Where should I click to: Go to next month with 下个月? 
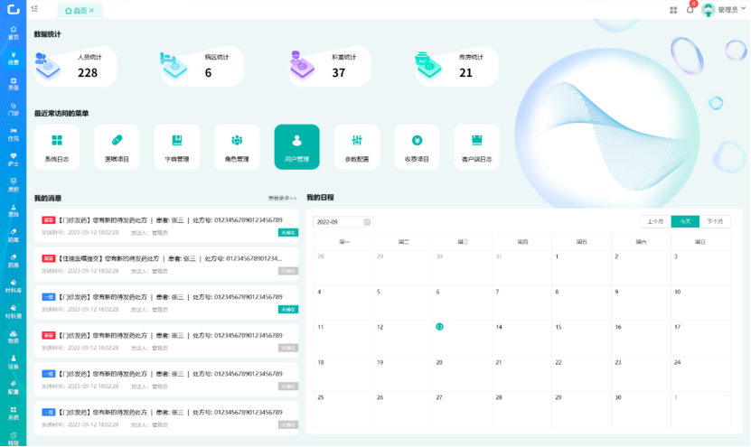pos(715,221)
